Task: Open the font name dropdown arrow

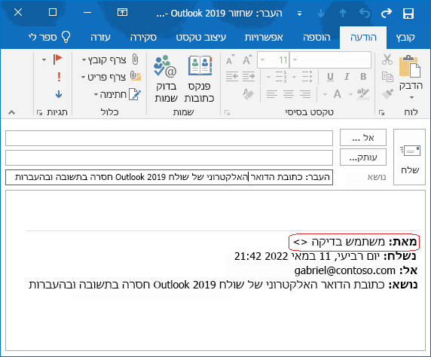Action: (x=295, y=59)
